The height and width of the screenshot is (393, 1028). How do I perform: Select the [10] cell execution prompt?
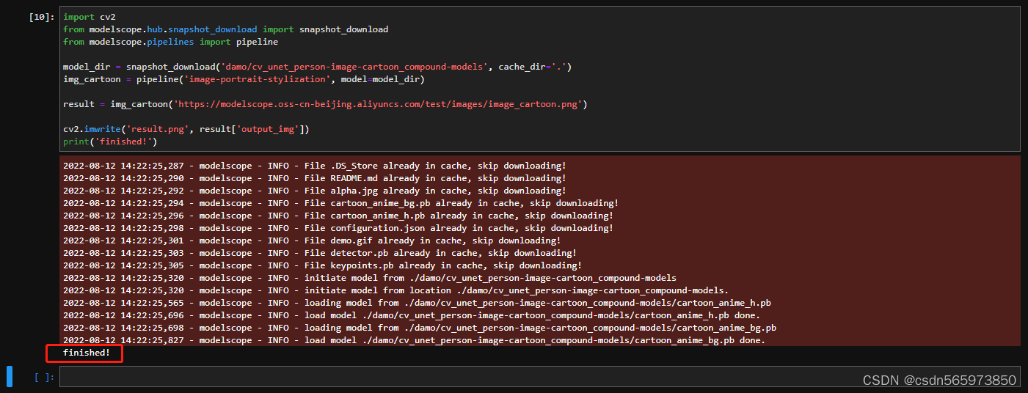(x=41, y=17)
